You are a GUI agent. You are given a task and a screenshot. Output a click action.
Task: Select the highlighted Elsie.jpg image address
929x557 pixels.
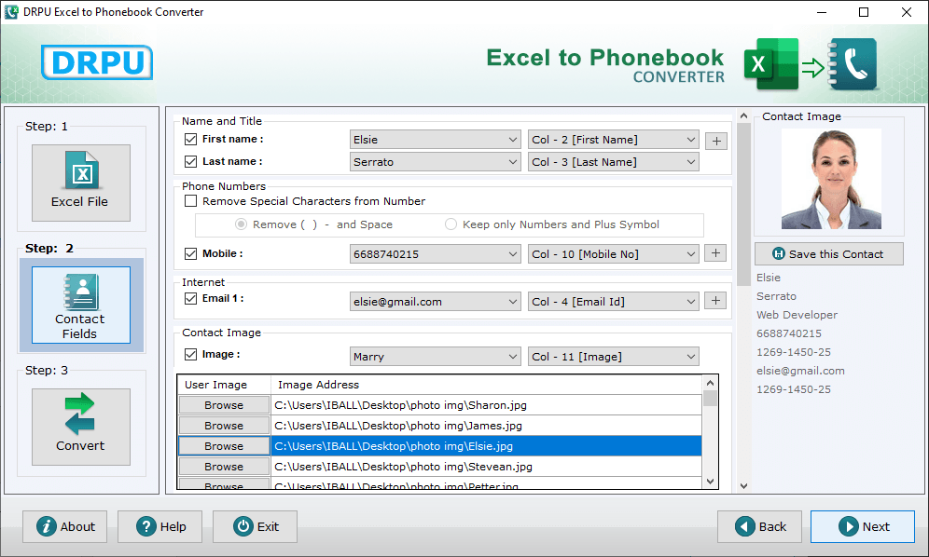pyautogui.click(x=487, y=446)
